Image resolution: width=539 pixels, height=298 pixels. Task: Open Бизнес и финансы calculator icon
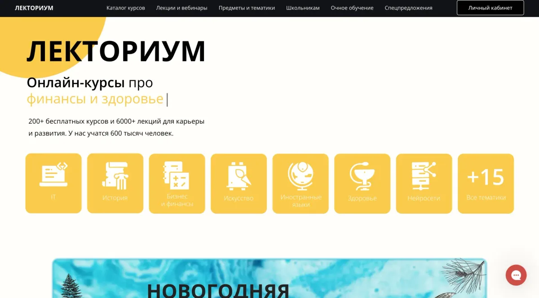177,175
